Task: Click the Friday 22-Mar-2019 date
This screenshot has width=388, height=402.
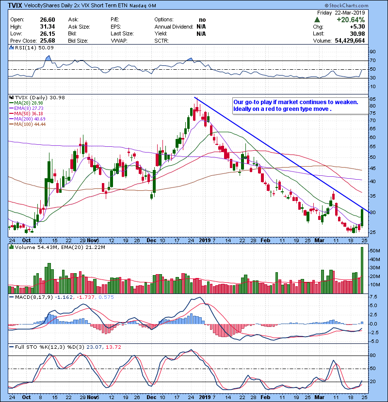Action: coord(341,13)
